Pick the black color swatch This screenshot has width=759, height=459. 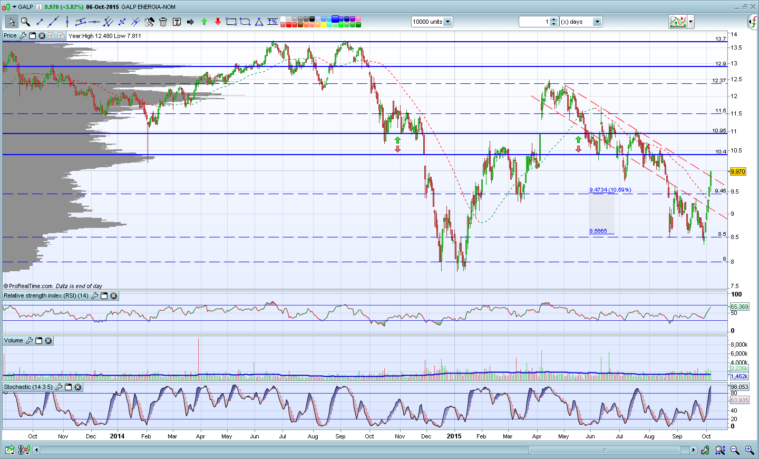312,19
